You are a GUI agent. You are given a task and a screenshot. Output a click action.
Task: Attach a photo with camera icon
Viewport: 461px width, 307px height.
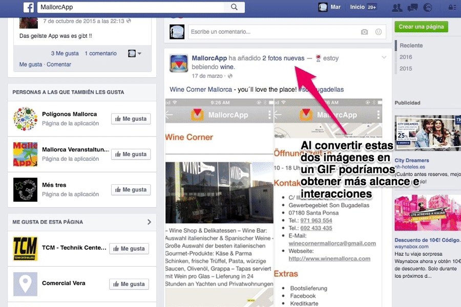[x=364, y=32]
